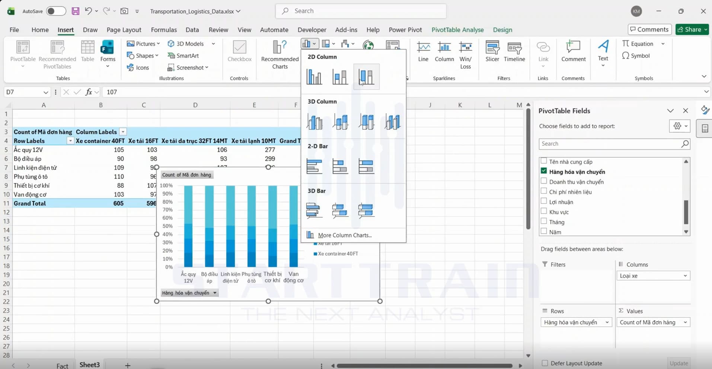Open the chart's Hàng hóa vận chuyển filter button

pyautogui.click(x=189, y=293)
